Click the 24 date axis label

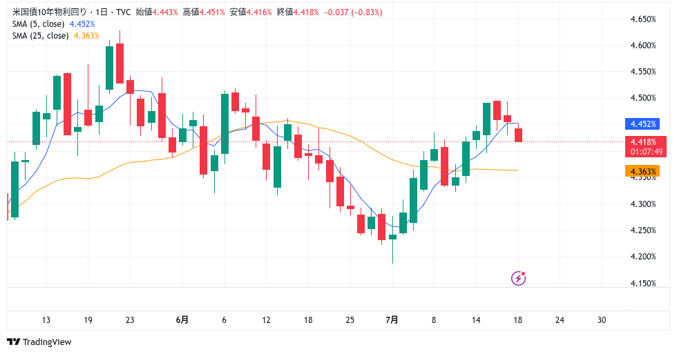point(560,320)
